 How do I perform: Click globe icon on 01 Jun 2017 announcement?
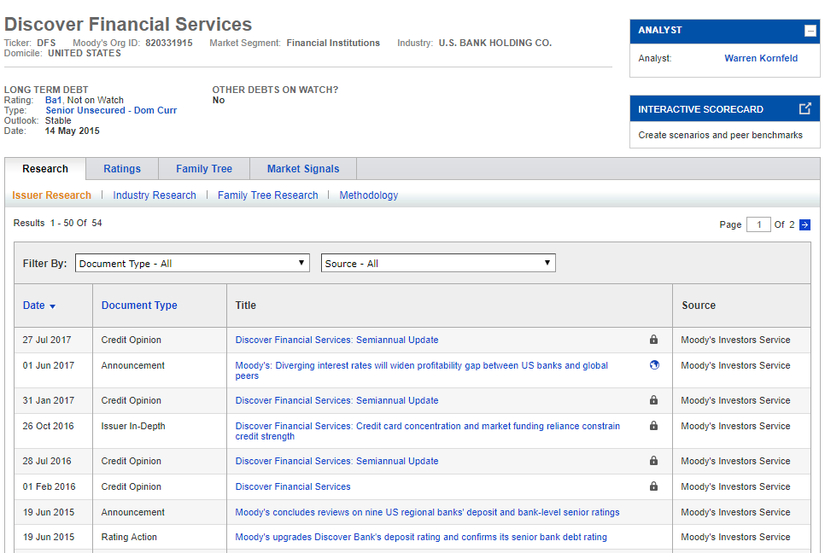(653, 365)
